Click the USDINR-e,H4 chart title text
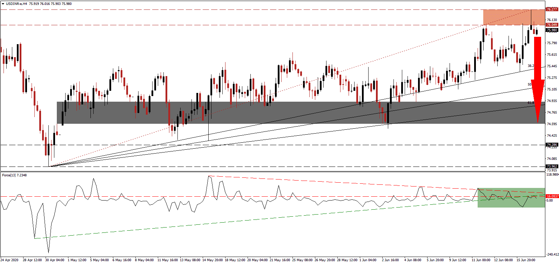The width and height of the screenshot is (559, 264). [16, 4]
